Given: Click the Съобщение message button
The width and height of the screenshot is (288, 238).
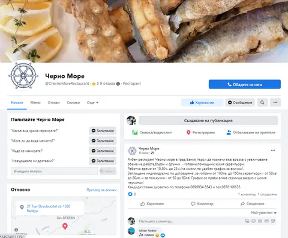Looking at the screenshot, I should click(x=240, y=102).
